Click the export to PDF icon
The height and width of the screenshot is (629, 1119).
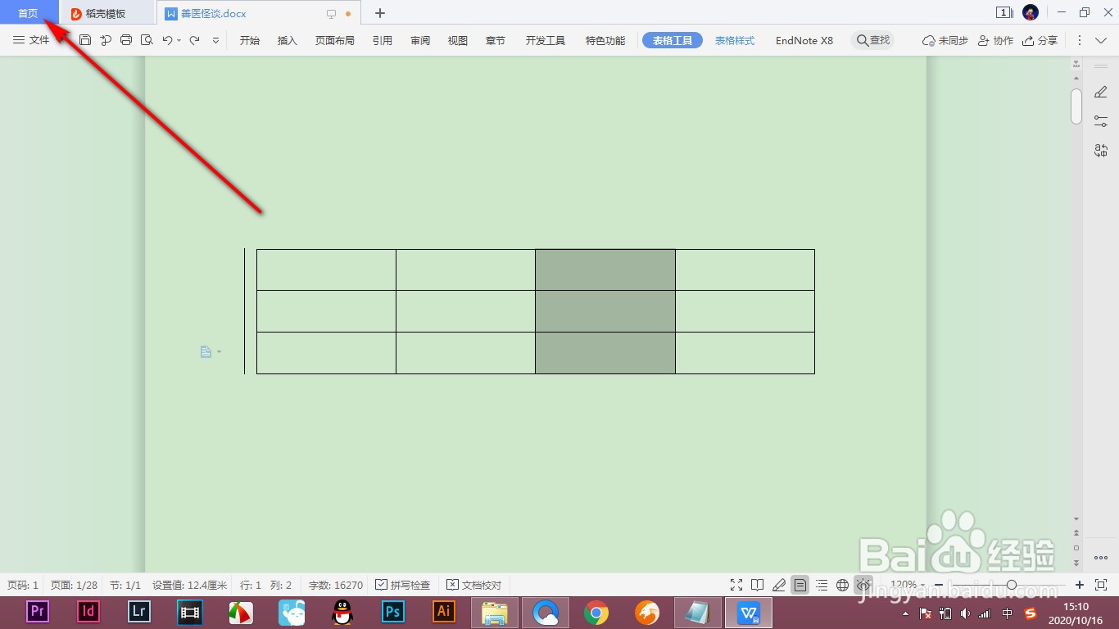106,40
